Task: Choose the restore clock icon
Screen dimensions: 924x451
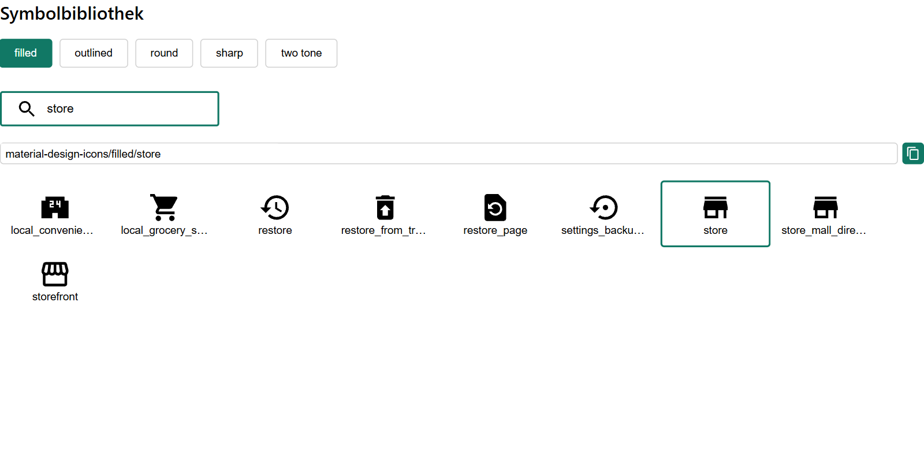Action: 275,207
